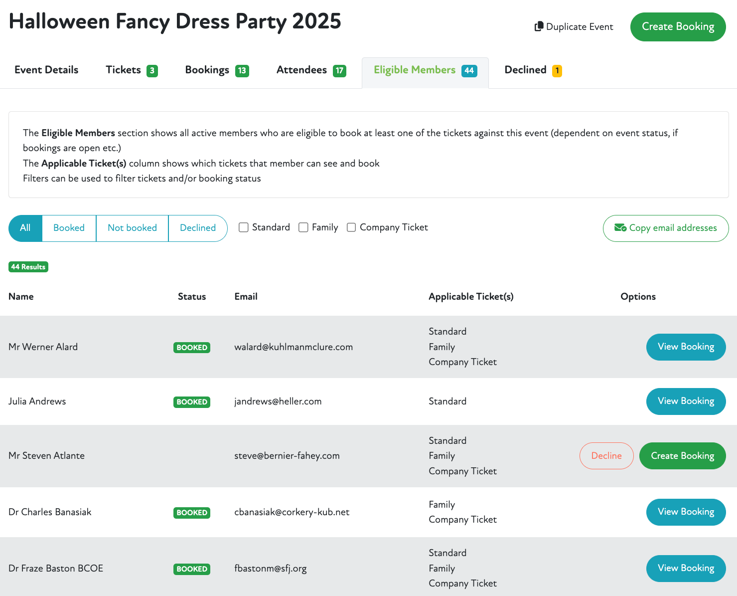
Task: Select the Eligible Members tab
Action: point(425,70)
